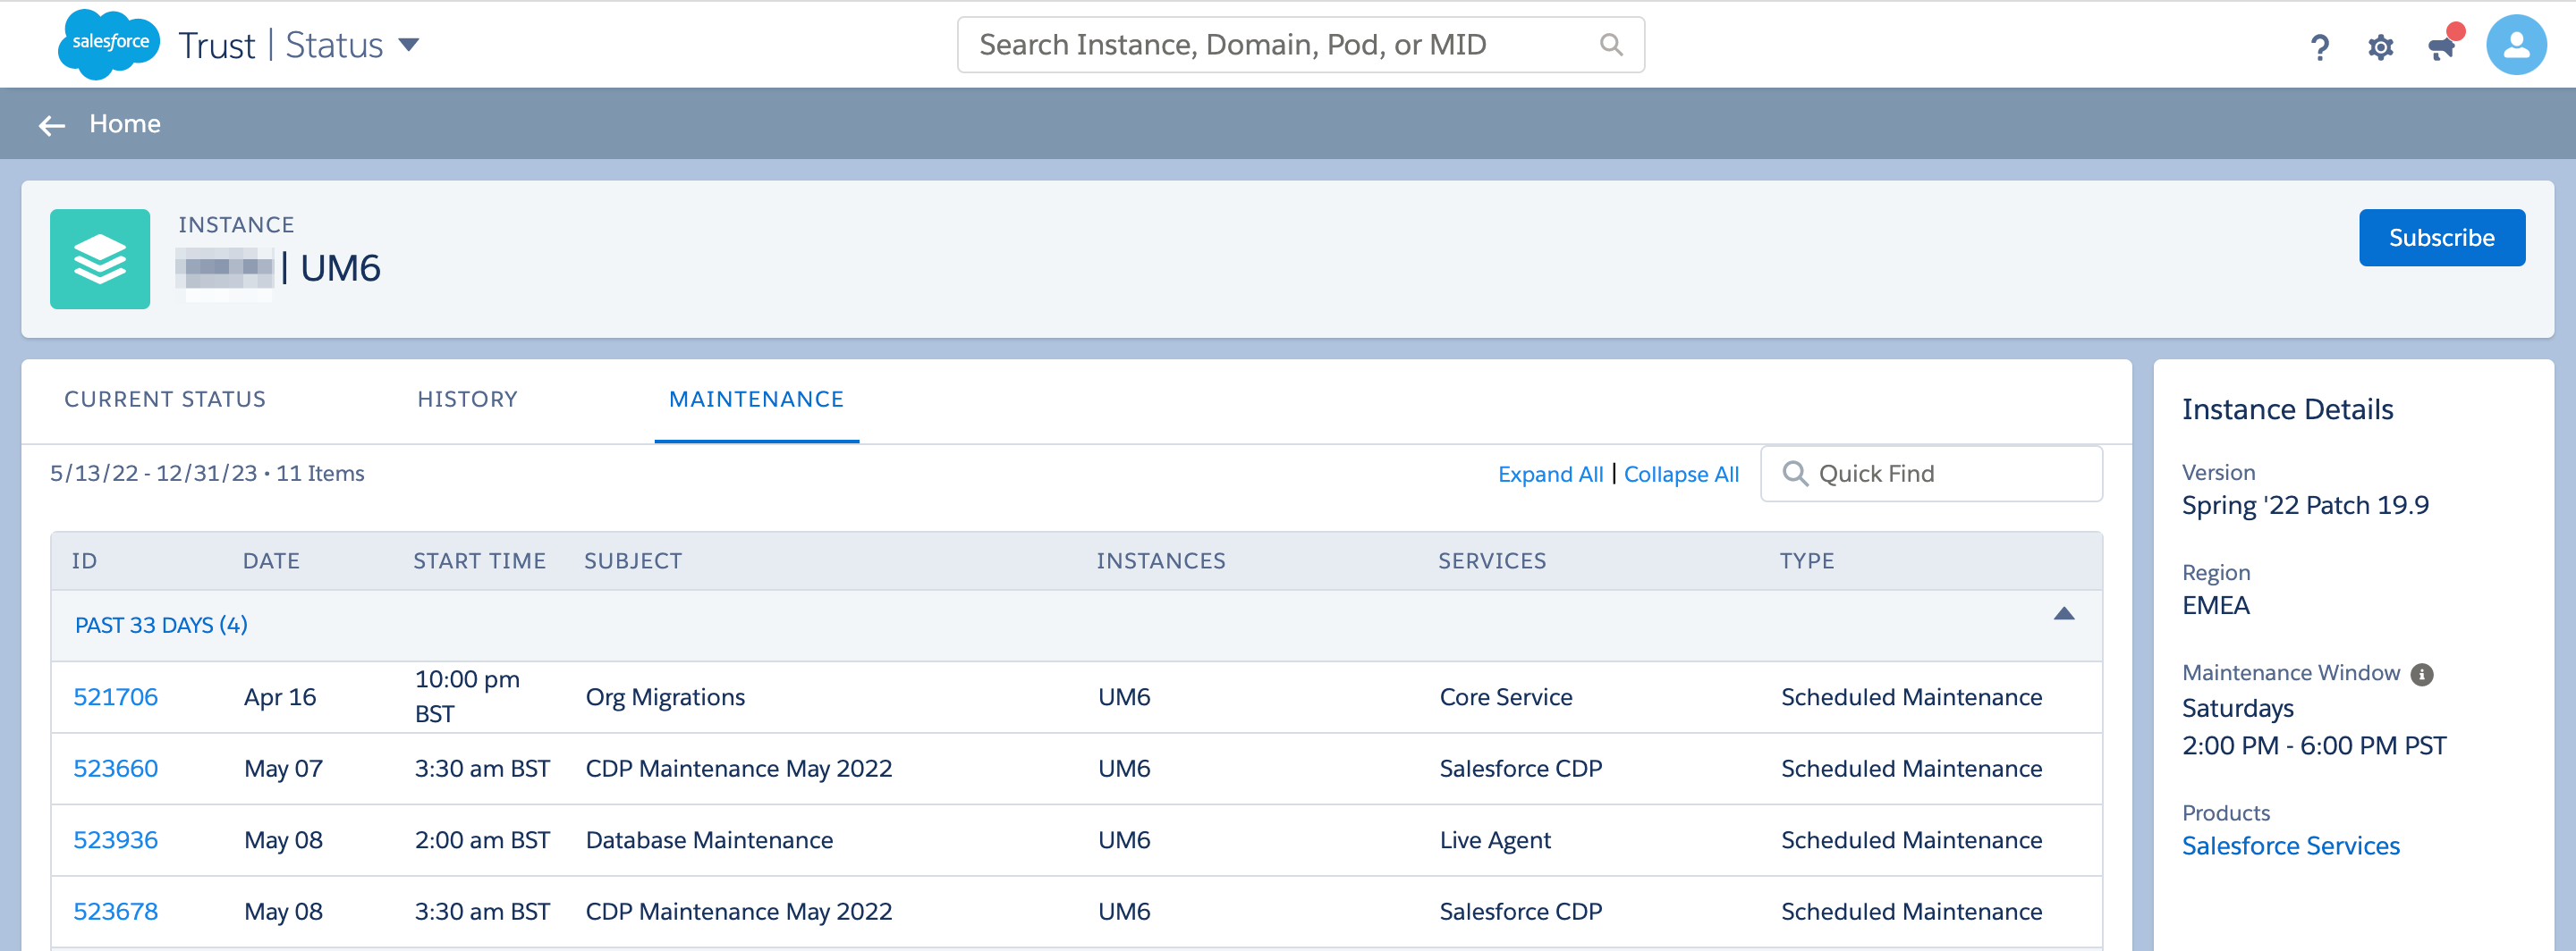Screen dimensions: 2576x951
Task: Click the May 07 date cell
Action: click(x=283, y=770)
